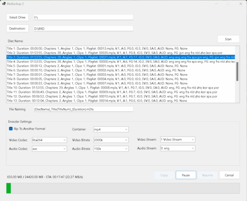247x201 pixels.
Task: Click the Select Drive button
Action: 17,17
